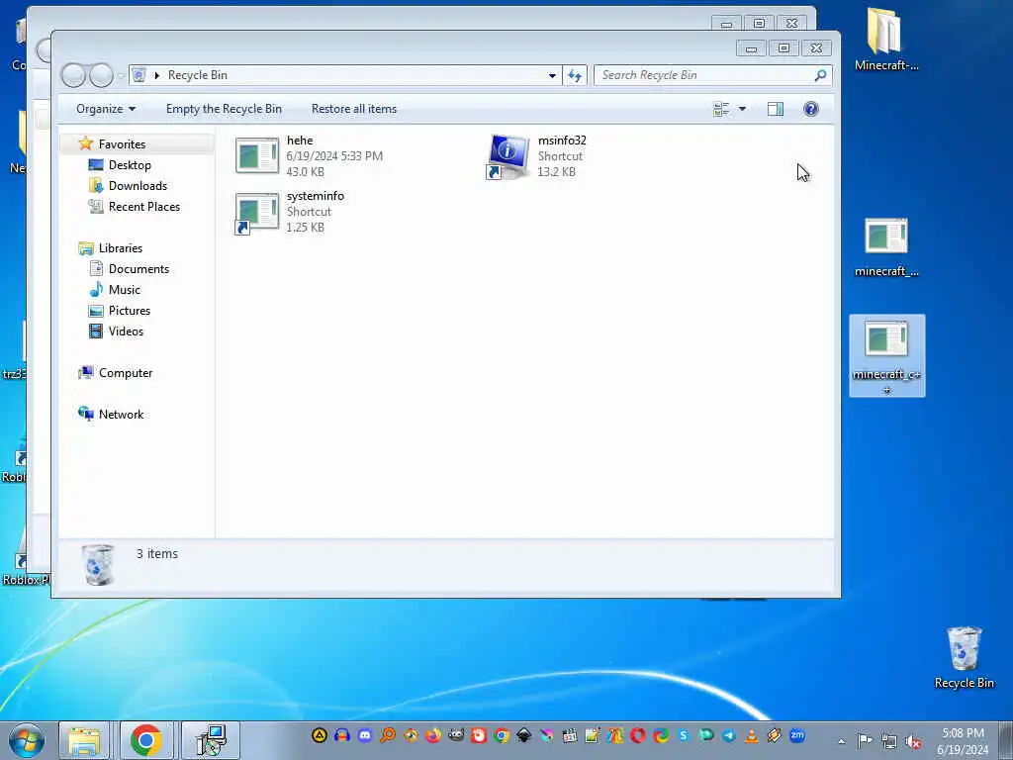Screen dimensions: 1013x760
Task: Click the AIMP icon in the taskbar
Action: coord(320,735)
